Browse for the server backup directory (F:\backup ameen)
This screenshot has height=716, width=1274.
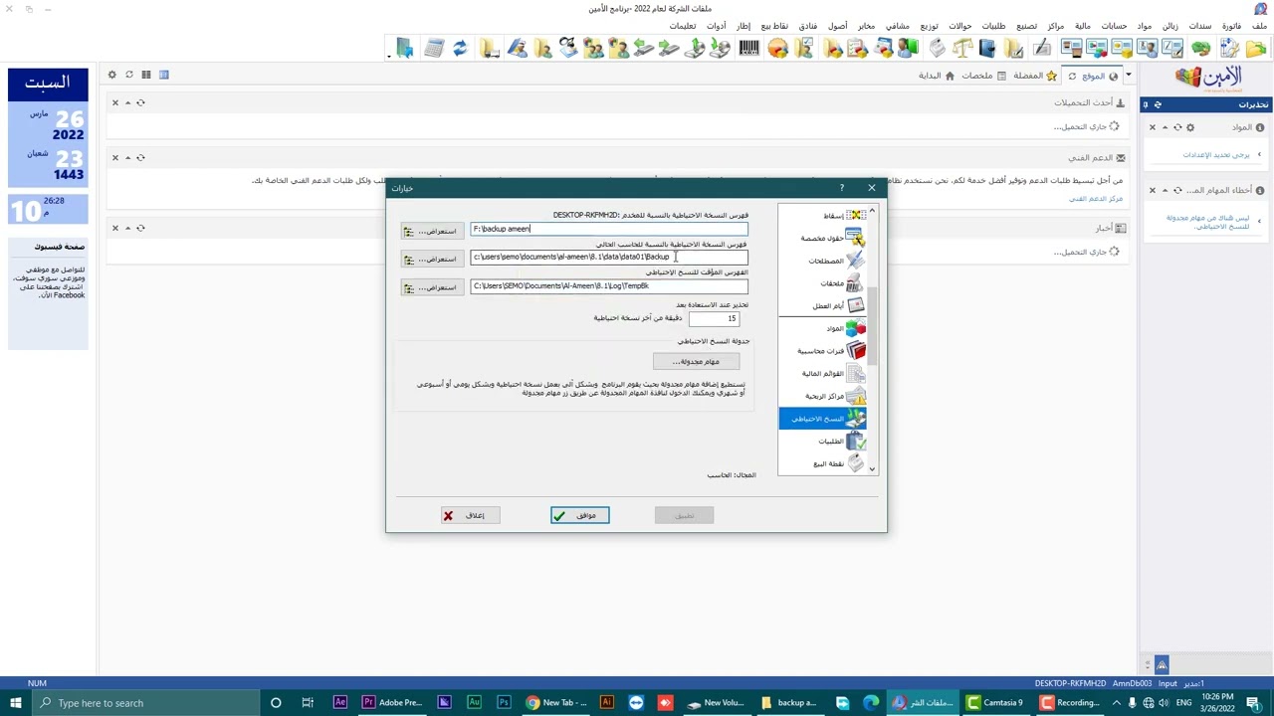(431, 231)
